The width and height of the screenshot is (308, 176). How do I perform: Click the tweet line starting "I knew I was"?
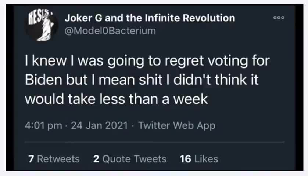coord(147,61)
